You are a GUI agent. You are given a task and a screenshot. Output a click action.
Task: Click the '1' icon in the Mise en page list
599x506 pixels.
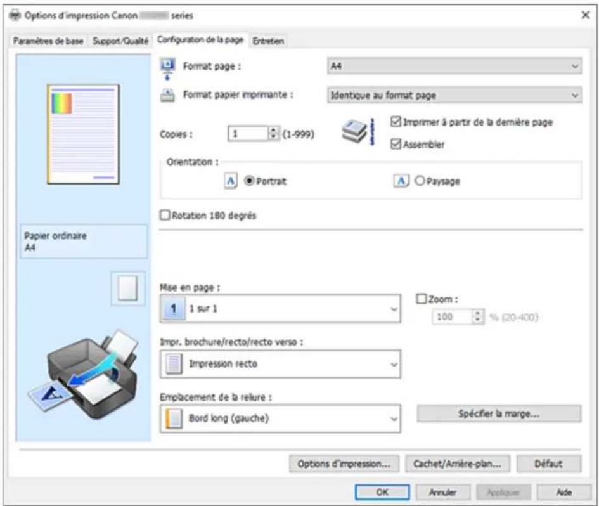[x=174, y=308]
